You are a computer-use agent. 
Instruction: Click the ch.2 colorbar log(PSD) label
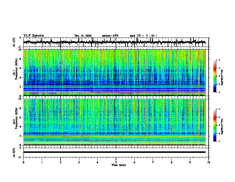(222, 126)
